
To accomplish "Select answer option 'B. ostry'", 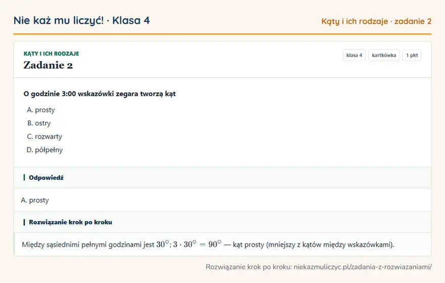I will tap(39, 123).
